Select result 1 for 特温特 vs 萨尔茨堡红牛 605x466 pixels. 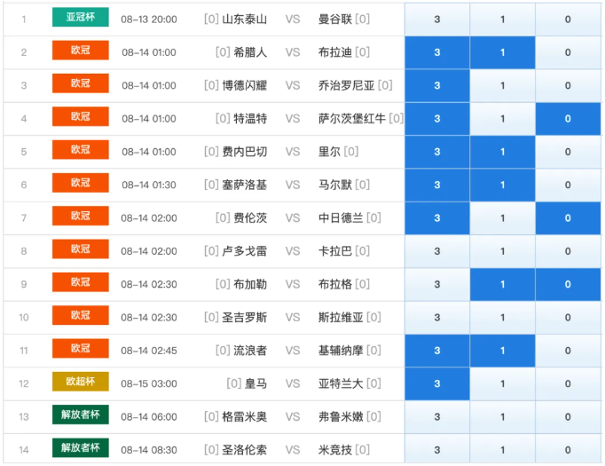tap(502, 119)
